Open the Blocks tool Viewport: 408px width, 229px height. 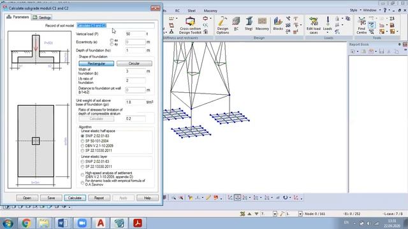(278, 24)
